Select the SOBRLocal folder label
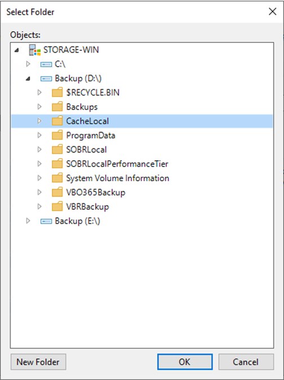284x380 pixels. point(86,150)
